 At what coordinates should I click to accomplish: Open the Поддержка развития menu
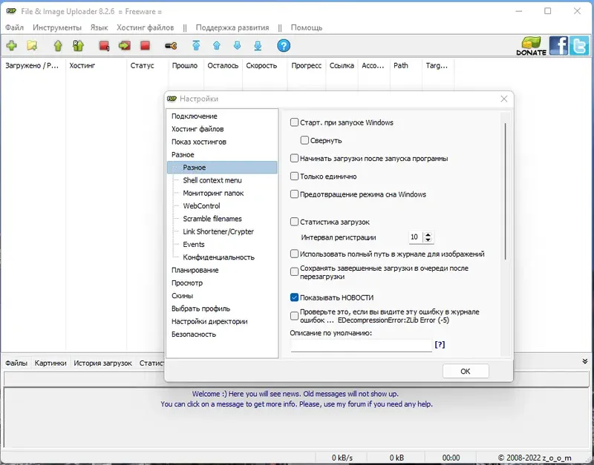pos(232,27)
